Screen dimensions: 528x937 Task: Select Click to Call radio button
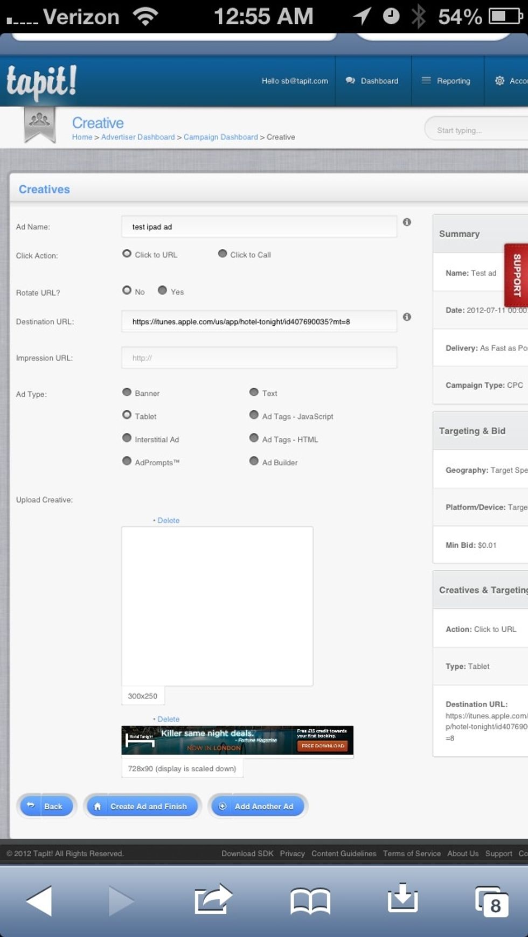[223, 254]
